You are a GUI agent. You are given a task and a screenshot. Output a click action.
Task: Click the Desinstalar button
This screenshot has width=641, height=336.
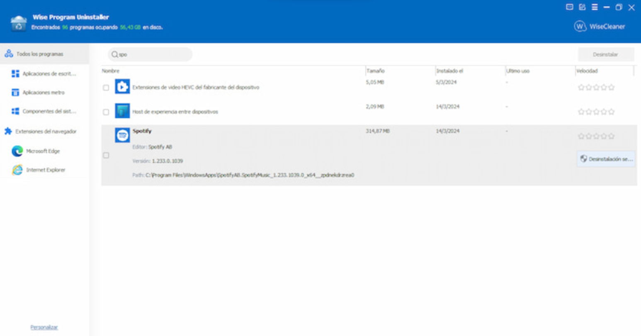(x=606, y=54)
